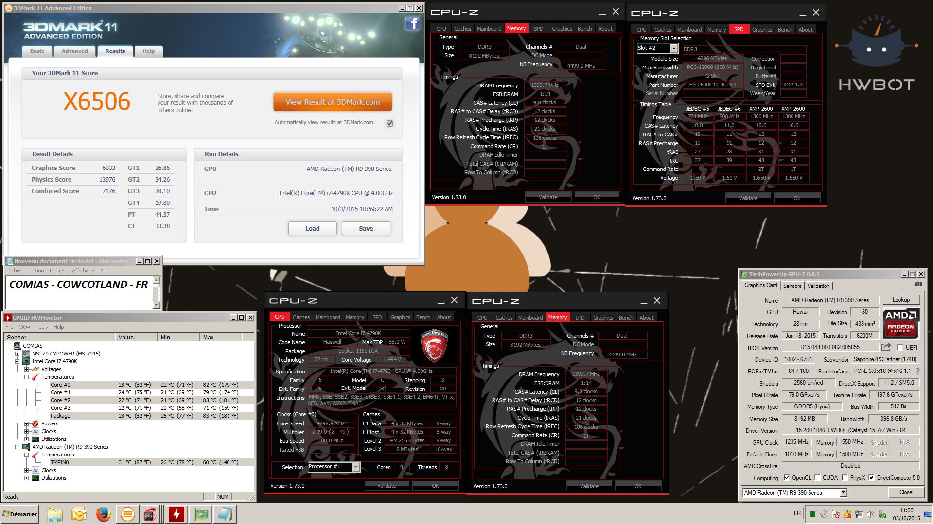Image resolution: width=933 pixels, height=524 pixels.
Task: Open the Bench tab in CPU-Z SPD window
Action: click(785, 29)
